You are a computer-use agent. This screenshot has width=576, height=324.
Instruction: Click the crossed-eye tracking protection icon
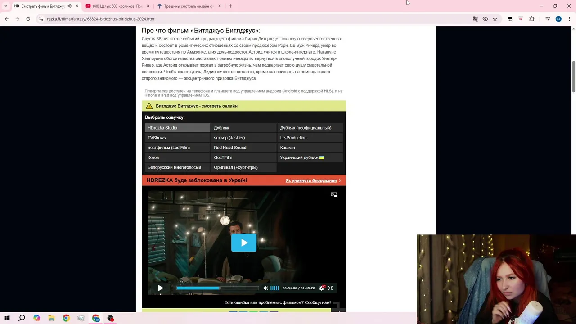[x=485, y=19]
